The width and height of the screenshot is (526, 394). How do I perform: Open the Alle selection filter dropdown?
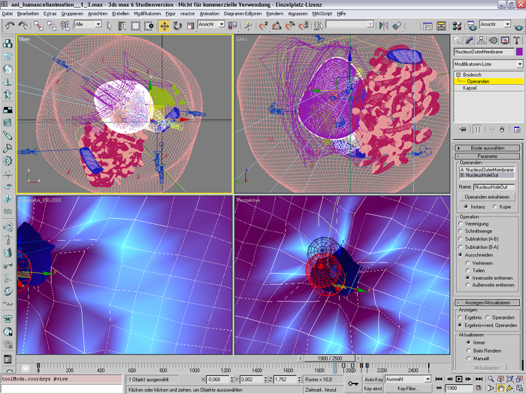(x=88, y=25)
